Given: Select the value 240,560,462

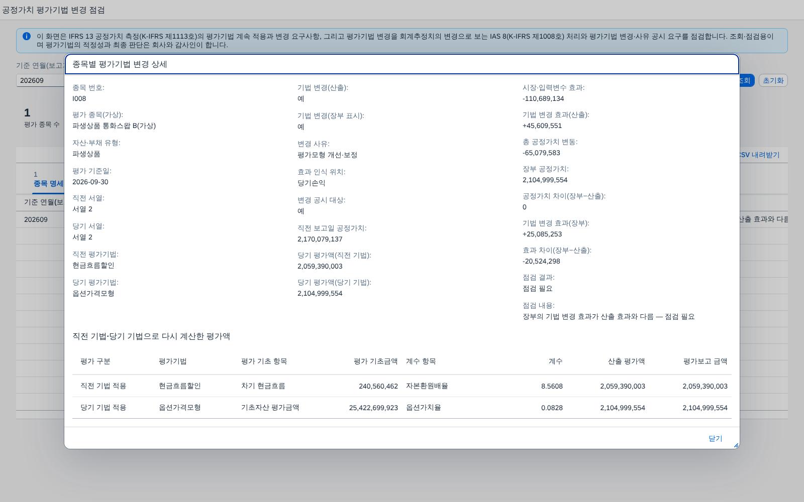Looking at the screenshot, I should [x=378, y=386].
